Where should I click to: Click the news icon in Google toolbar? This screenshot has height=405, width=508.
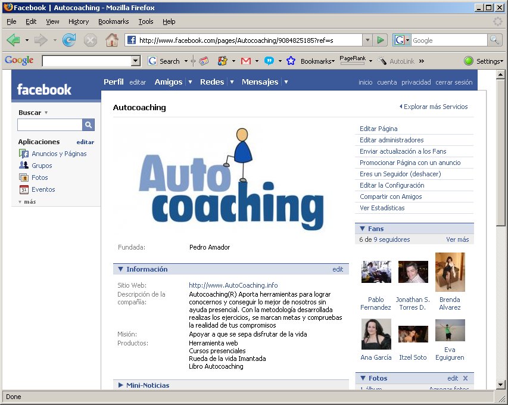[204, 61]
